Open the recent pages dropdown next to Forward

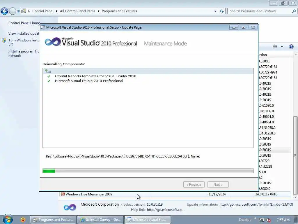pyautogui.click(x=18, y=11)
